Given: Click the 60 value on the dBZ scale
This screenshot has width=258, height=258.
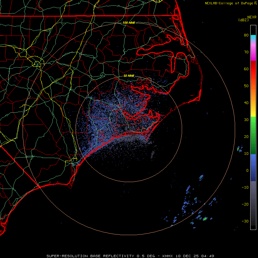Looking at the screenshot, I should pyautogui.click(x=246, y=69).
